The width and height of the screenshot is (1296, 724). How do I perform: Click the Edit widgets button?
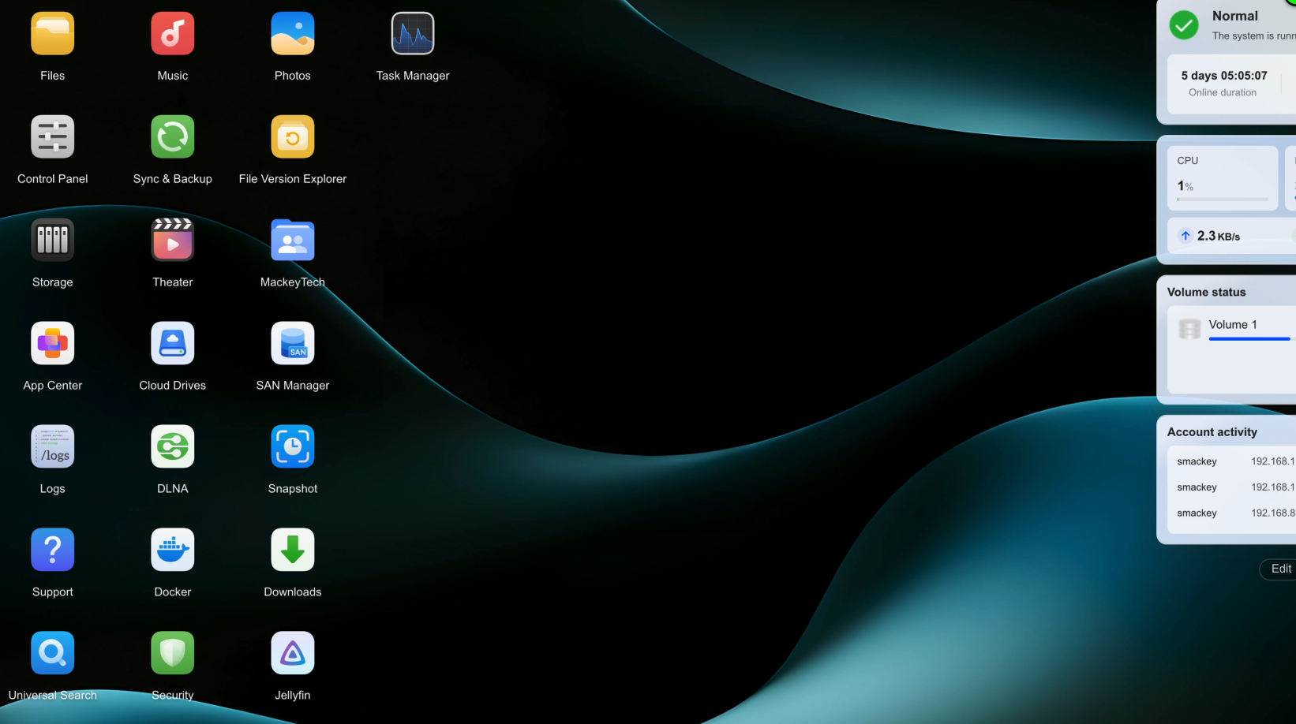tap(1279, 569)
